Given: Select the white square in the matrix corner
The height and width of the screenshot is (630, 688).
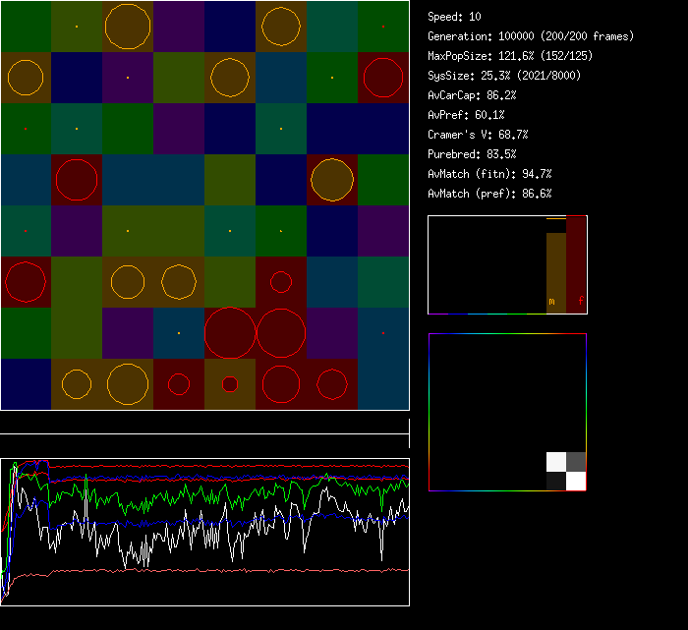Looking at the screenshot, I should 576,481.
